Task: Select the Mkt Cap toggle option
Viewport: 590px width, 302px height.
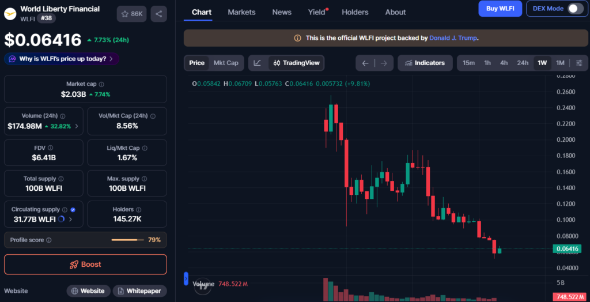Action: pos(226,63)
